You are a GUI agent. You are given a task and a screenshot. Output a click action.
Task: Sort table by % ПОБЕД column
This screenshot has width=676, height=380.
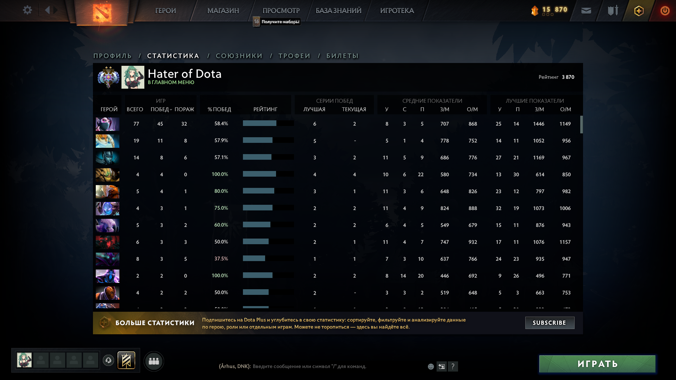click(x=219, y=109)
